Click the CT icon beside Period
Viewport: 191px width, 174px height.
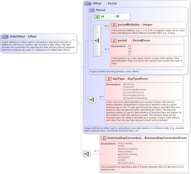coord(92,10)
